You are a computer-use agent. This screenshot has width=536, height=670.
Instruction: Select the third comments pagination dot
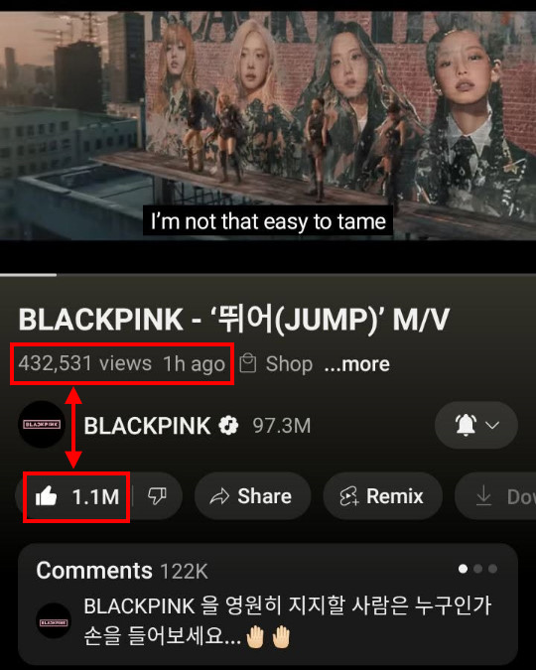[x=493, y=569]
